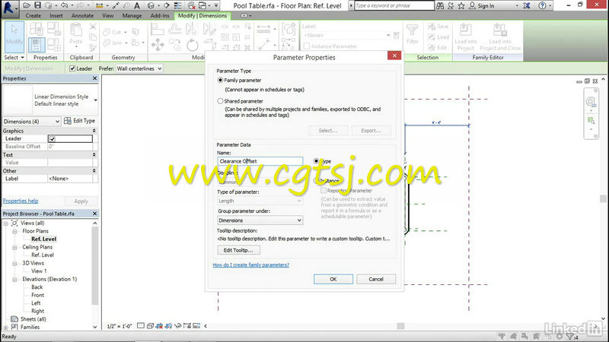Click the Redo arrow in Quick Access toolbar
Screen dimensions: 609x342
(x=81, y=5)
